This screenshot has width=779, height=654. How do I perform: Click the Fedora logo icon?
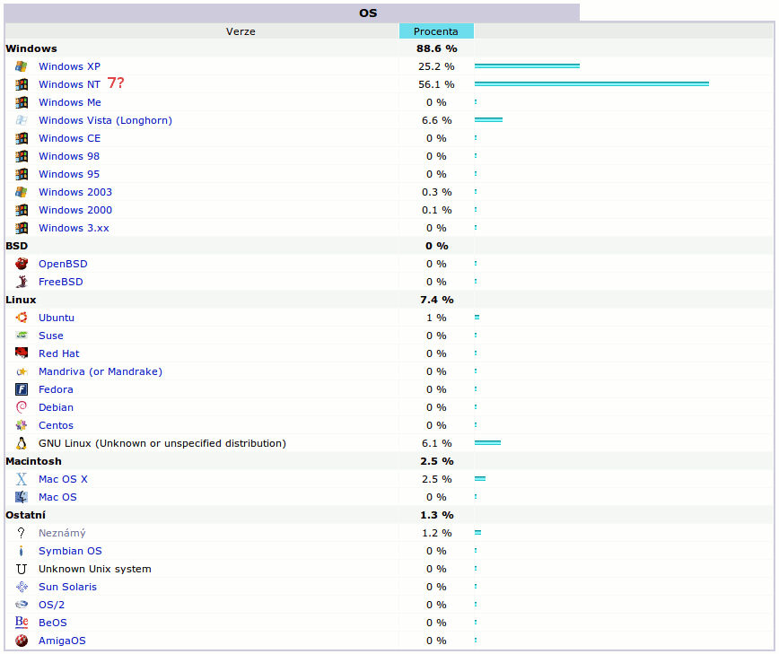pyautogui.click(x=22, y=389)
